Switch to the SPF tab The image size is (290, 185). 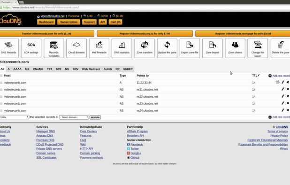[59, 69]
